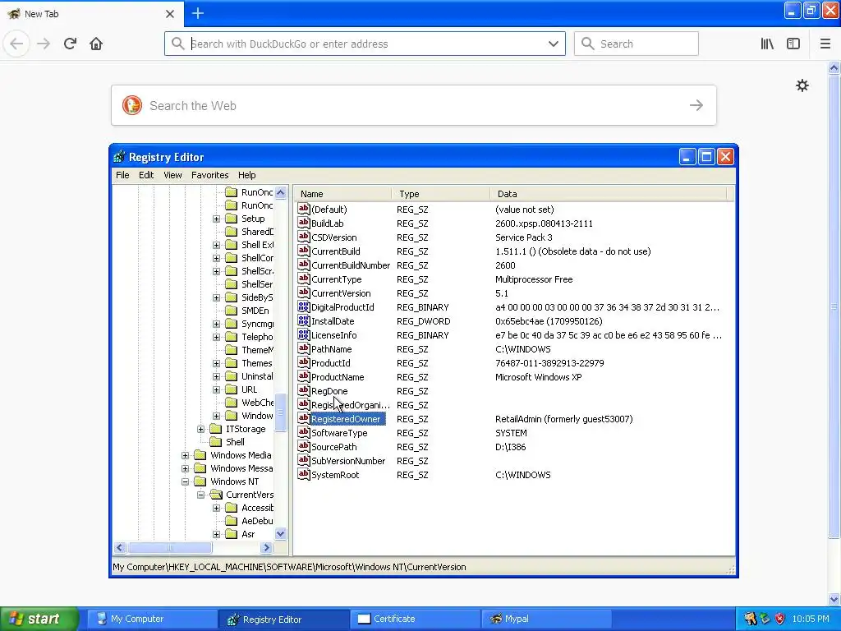841x631 pixels.
Task: Select the CSDVersion value row
Action: (x=514, y=237)
